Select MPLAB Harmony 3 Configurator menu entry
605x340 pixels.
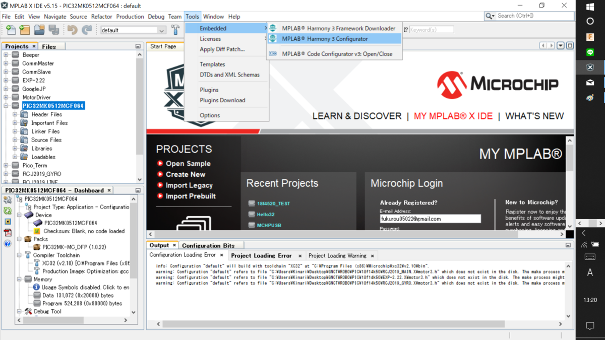coord(334,39)
